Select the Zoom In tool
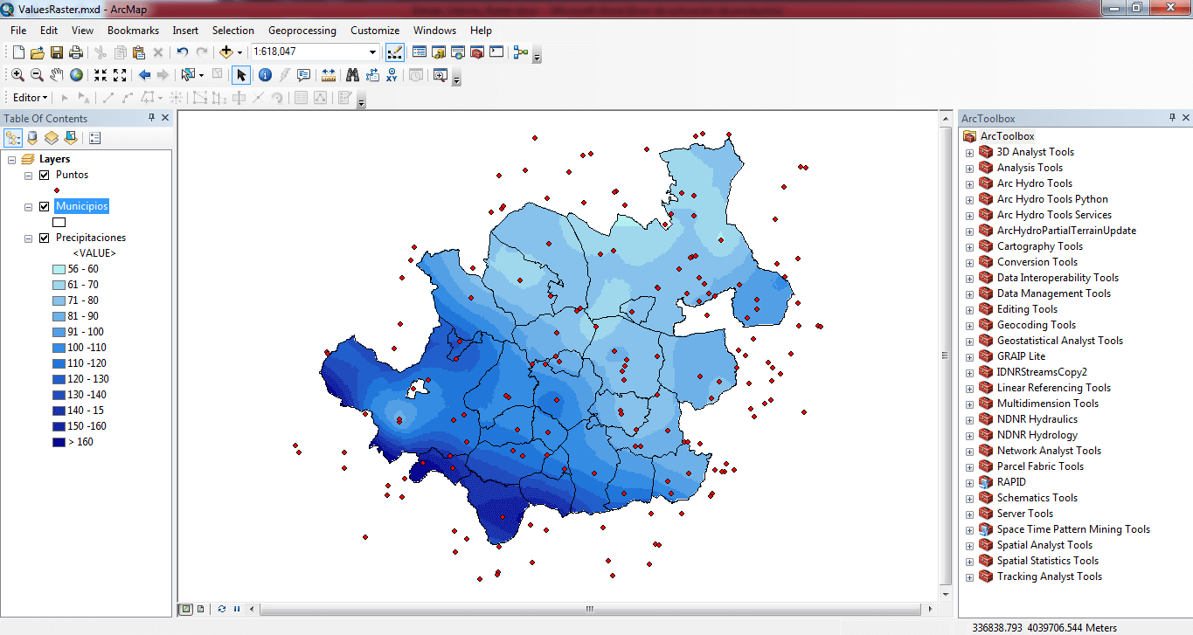The width and height of the screenshot is (1193, 635). 17,75
